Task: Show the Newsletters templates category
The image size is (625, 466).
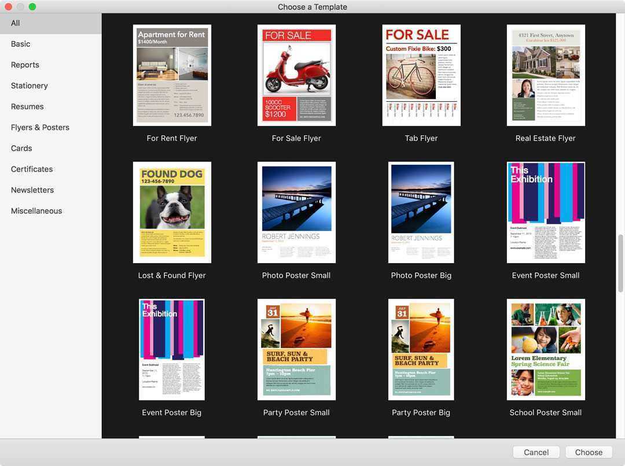Action: (x=32, y=190)
